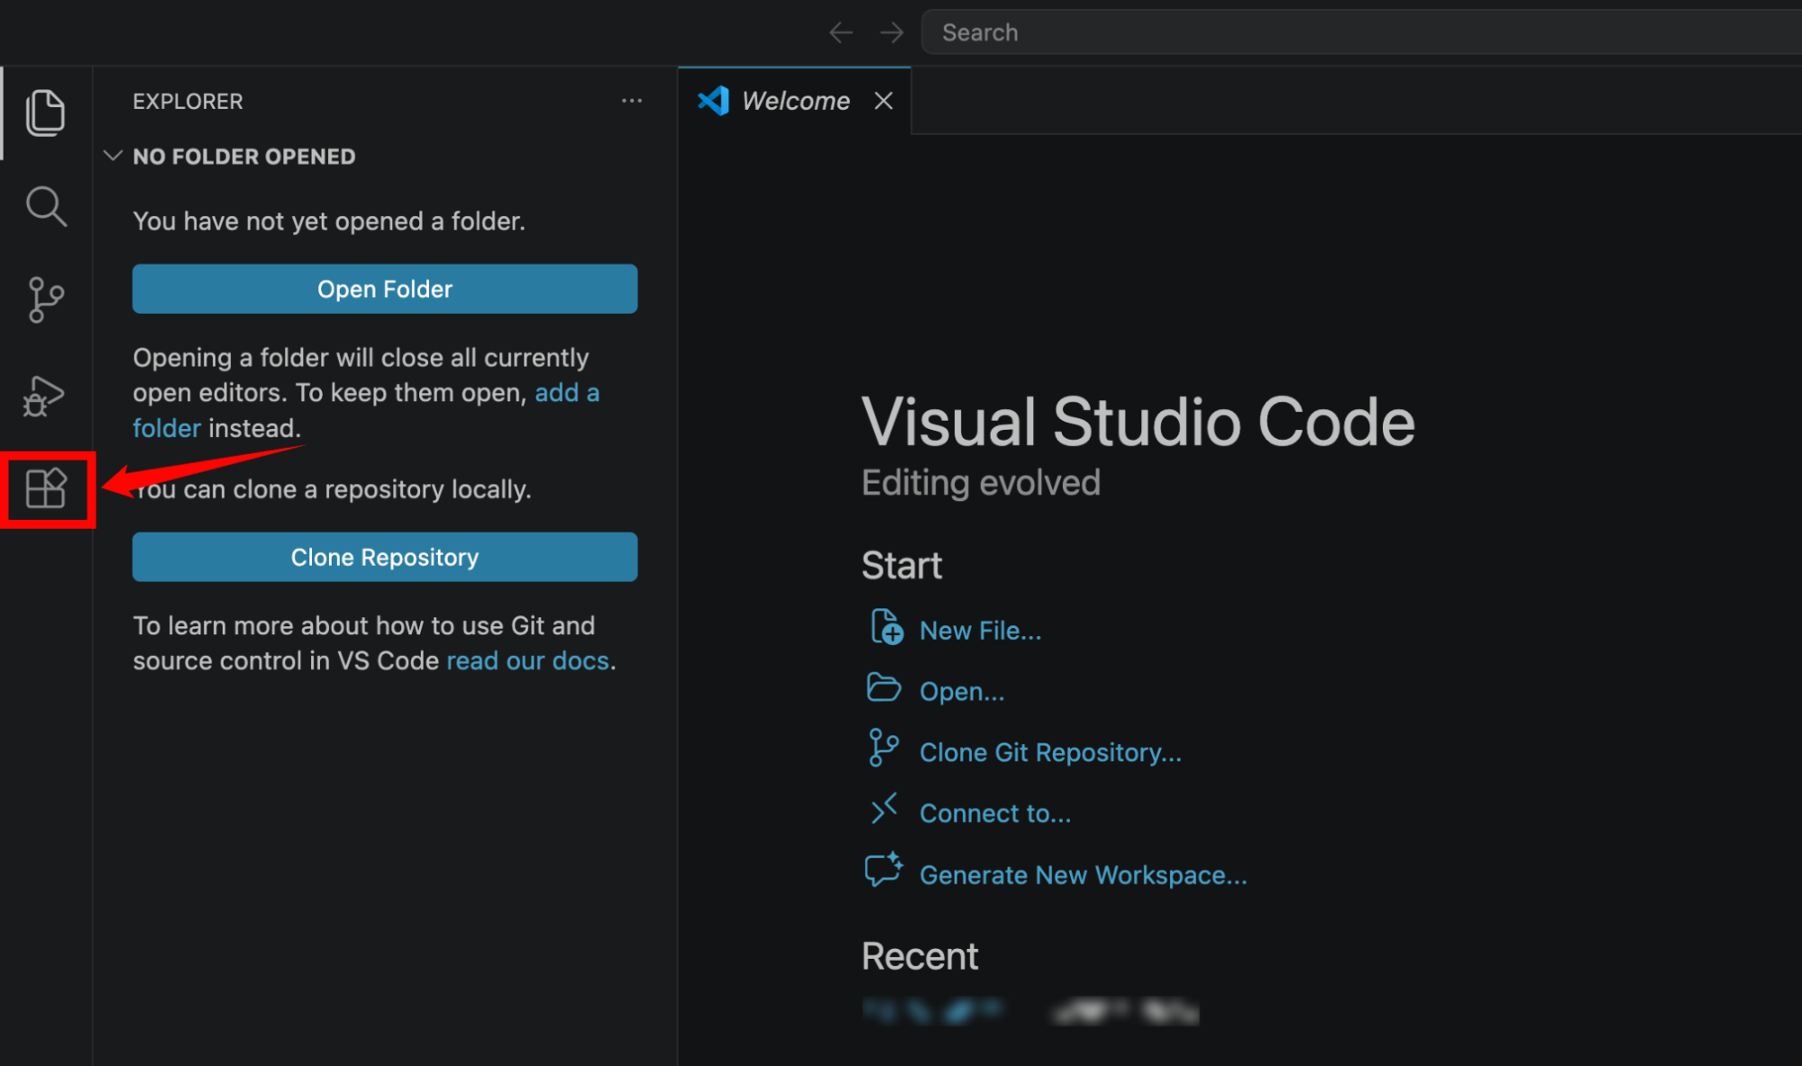This screenshot has height=1066, width=1802.
Task: Click the git branch icon beside Clone Git Repository
Action: 883,748
